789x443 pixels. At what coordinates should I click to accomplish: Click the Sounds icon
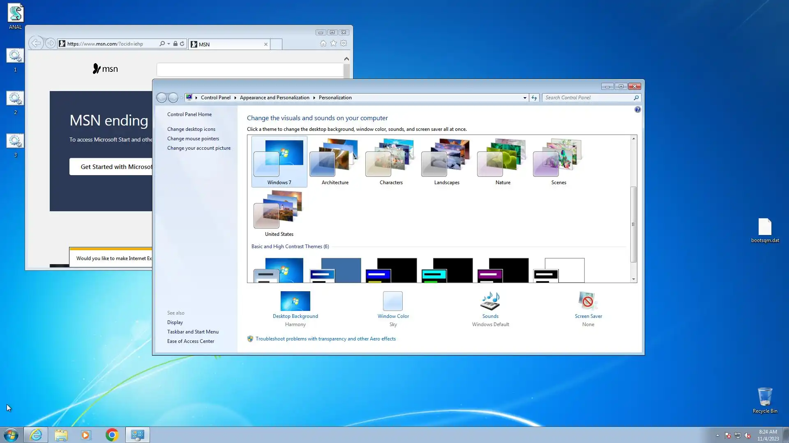click(x=490, y=301)
